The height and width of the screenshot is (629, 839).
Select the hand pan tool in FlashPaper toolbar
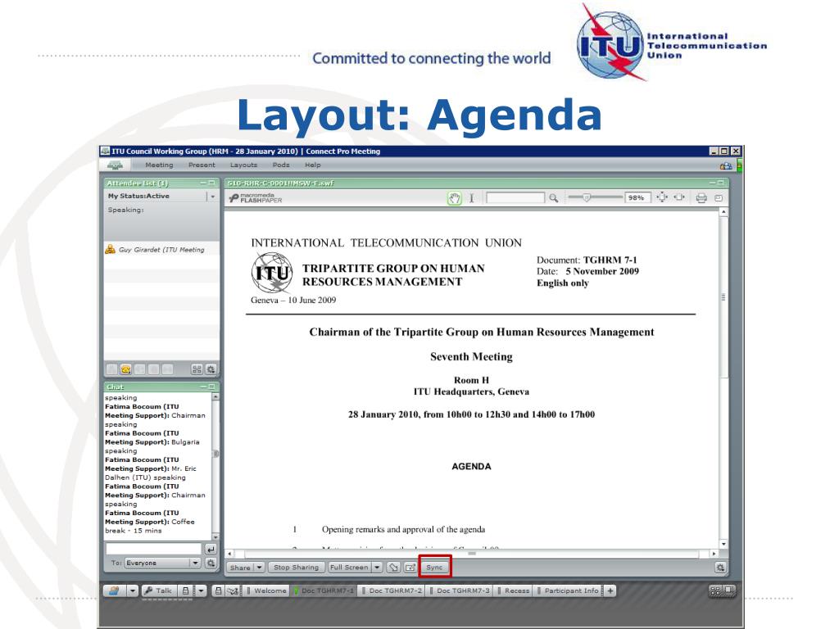(454, 198)
